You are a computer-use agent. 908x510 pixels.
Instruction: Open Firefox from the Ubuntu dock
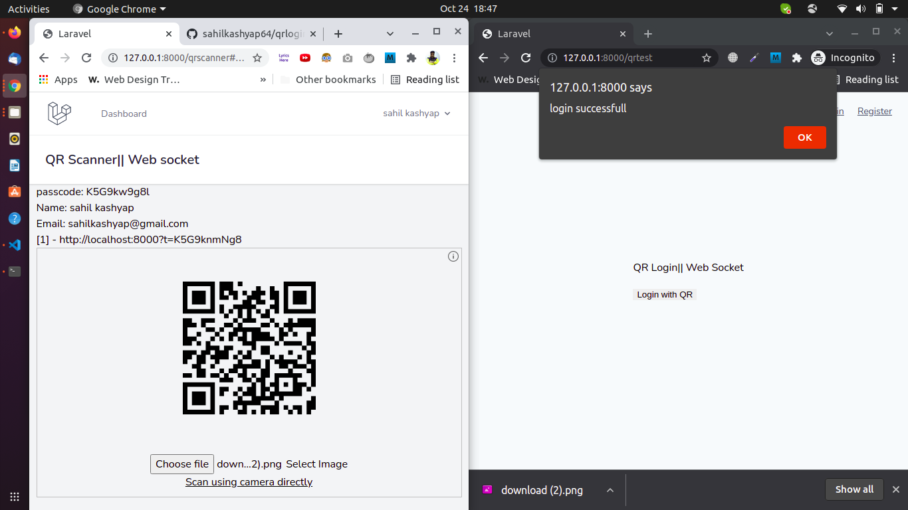coord(15,33)
